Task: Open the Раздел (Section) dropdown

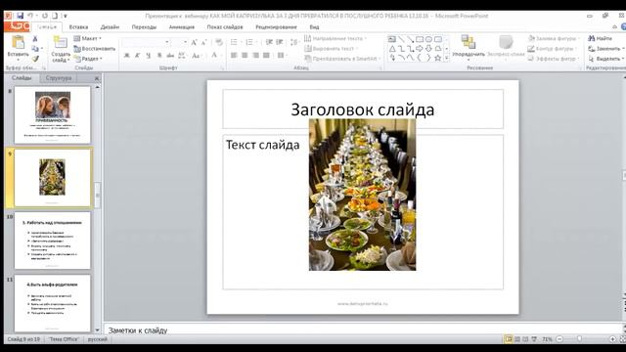Action: 88,59
